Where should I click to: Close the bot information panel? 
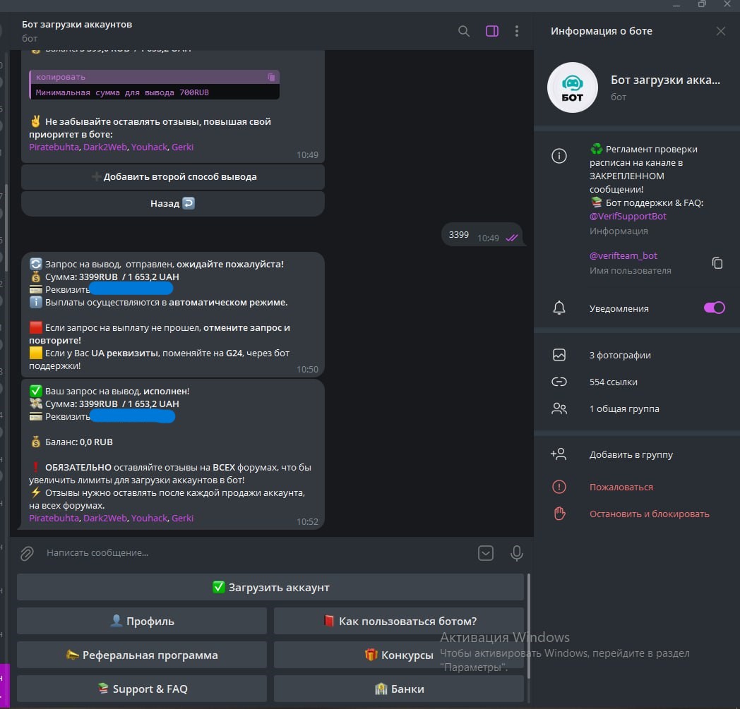point(720,31)
